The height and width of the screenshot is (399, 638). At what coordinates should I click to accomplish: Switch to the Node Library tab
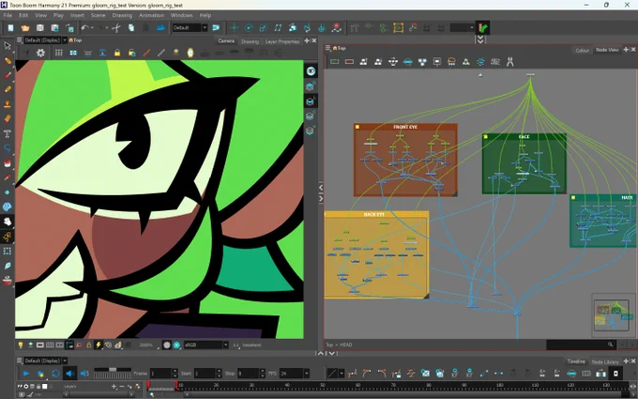(604, 361)
